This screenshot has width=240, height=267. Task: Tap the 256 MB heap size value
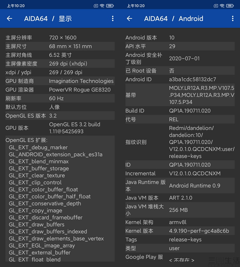click(179, 210)
